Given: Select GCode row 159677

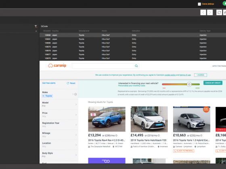Looking at the screenshot, I should (133, 54).
